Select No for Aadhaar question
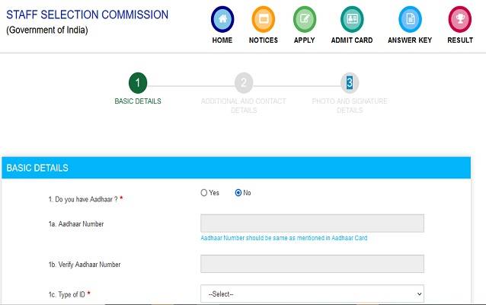486x305 pixels. pos(238,193)
